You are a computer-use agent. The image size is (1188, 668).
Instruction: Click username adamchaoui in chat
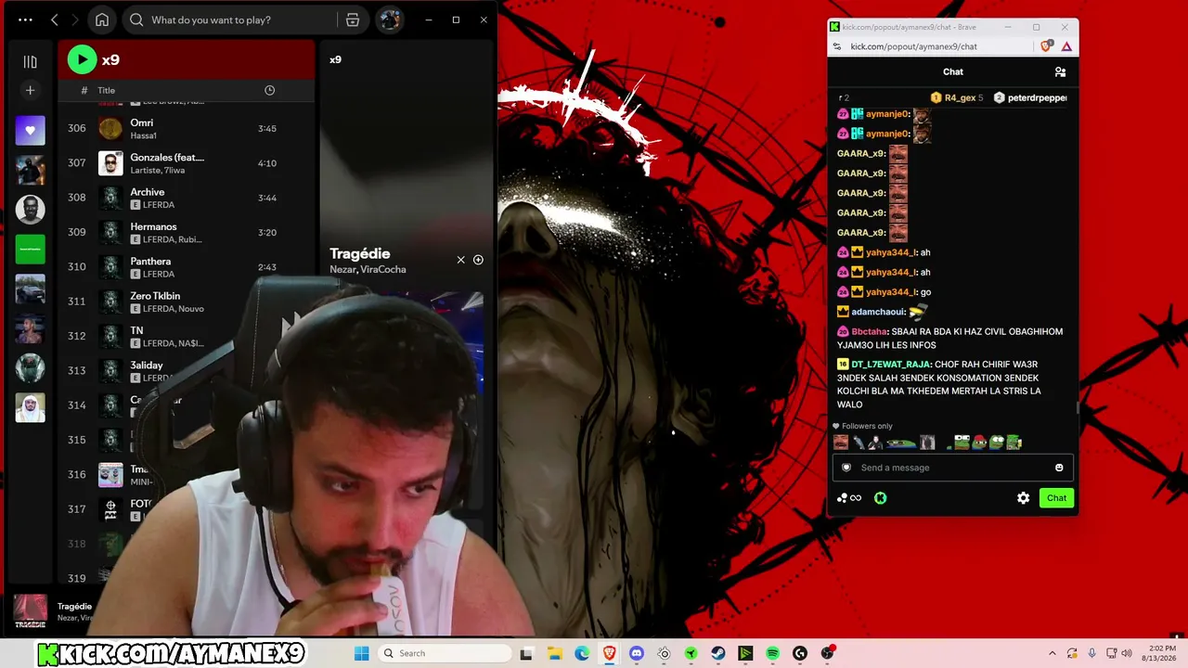pyautogui.click(x=878, y=312)
